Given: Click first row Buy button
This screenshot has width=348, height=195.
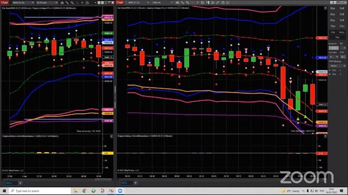Looking at the screenshot, I should click(332, 9).
